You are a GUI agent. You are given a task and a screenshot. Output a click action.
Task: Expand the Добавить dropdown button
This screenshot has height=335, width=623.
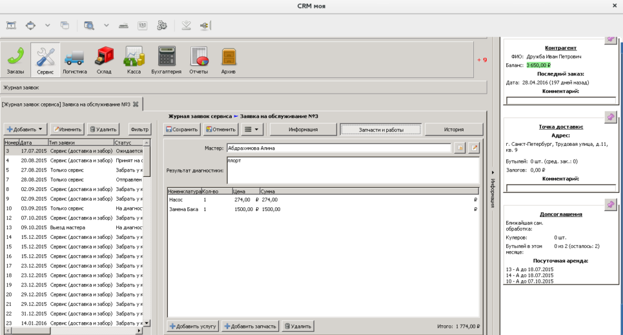(x=26, y=130)
